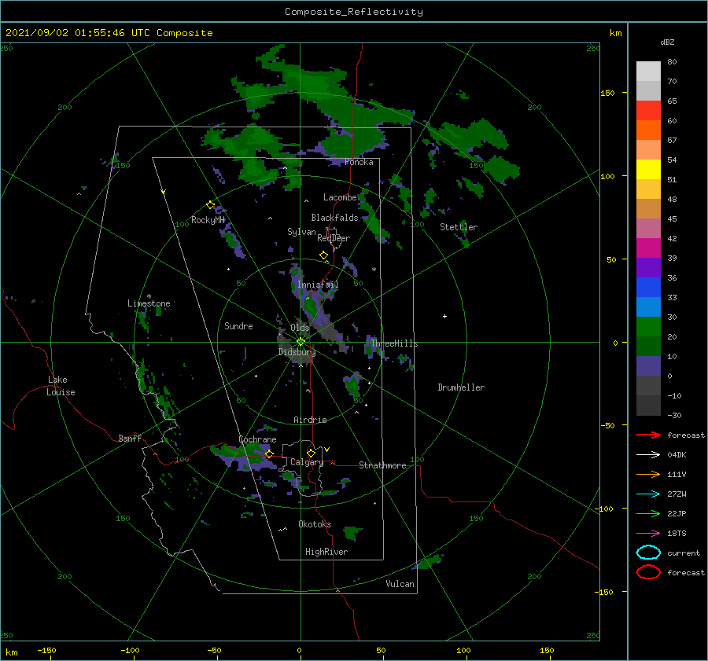Select the Strathmore city label
This screenshot has height=661, width=708.
(x=382, y=465)
